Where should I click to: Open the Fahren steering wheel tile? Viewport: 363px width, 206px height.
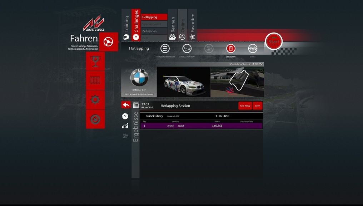pyautogui.click(x=108, y=42)
